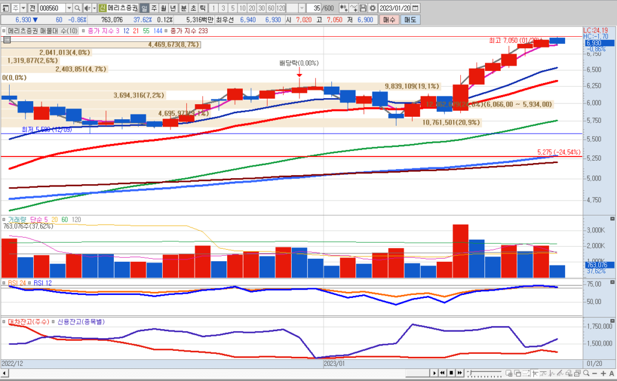Image resolution: width=617 pixels, height=381 pixels.
Task: Click the candlestick chart type icon
Action: (x=344, y=8)
